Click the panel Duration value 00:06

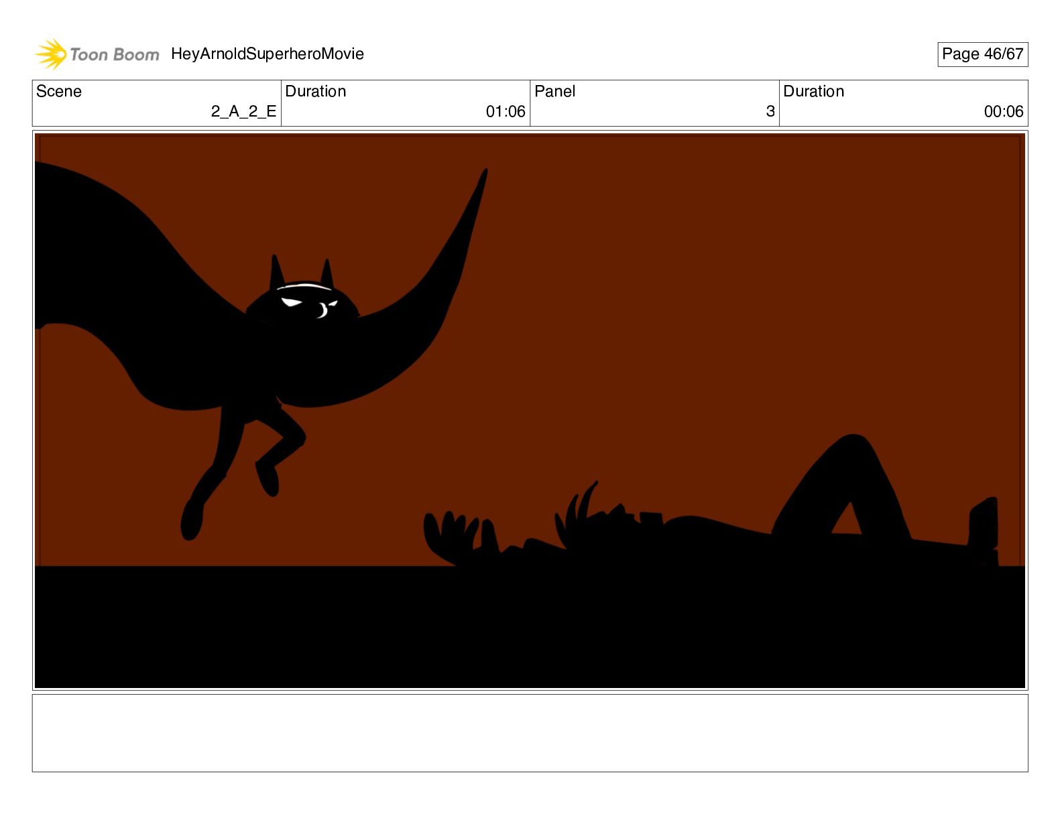point(1004,112)
